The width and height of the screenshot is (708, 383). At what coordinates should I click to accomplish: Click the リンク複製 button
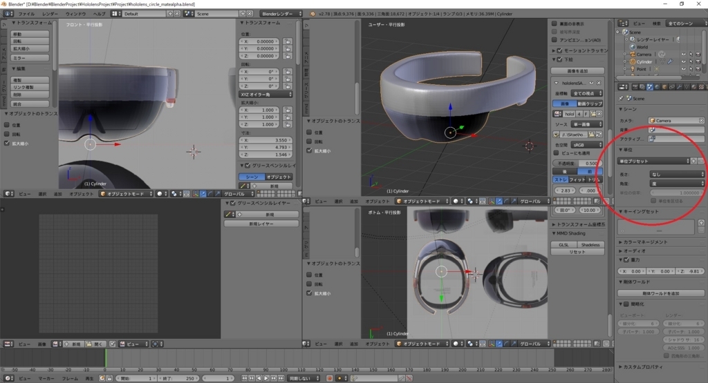click(x=30, y=87)
